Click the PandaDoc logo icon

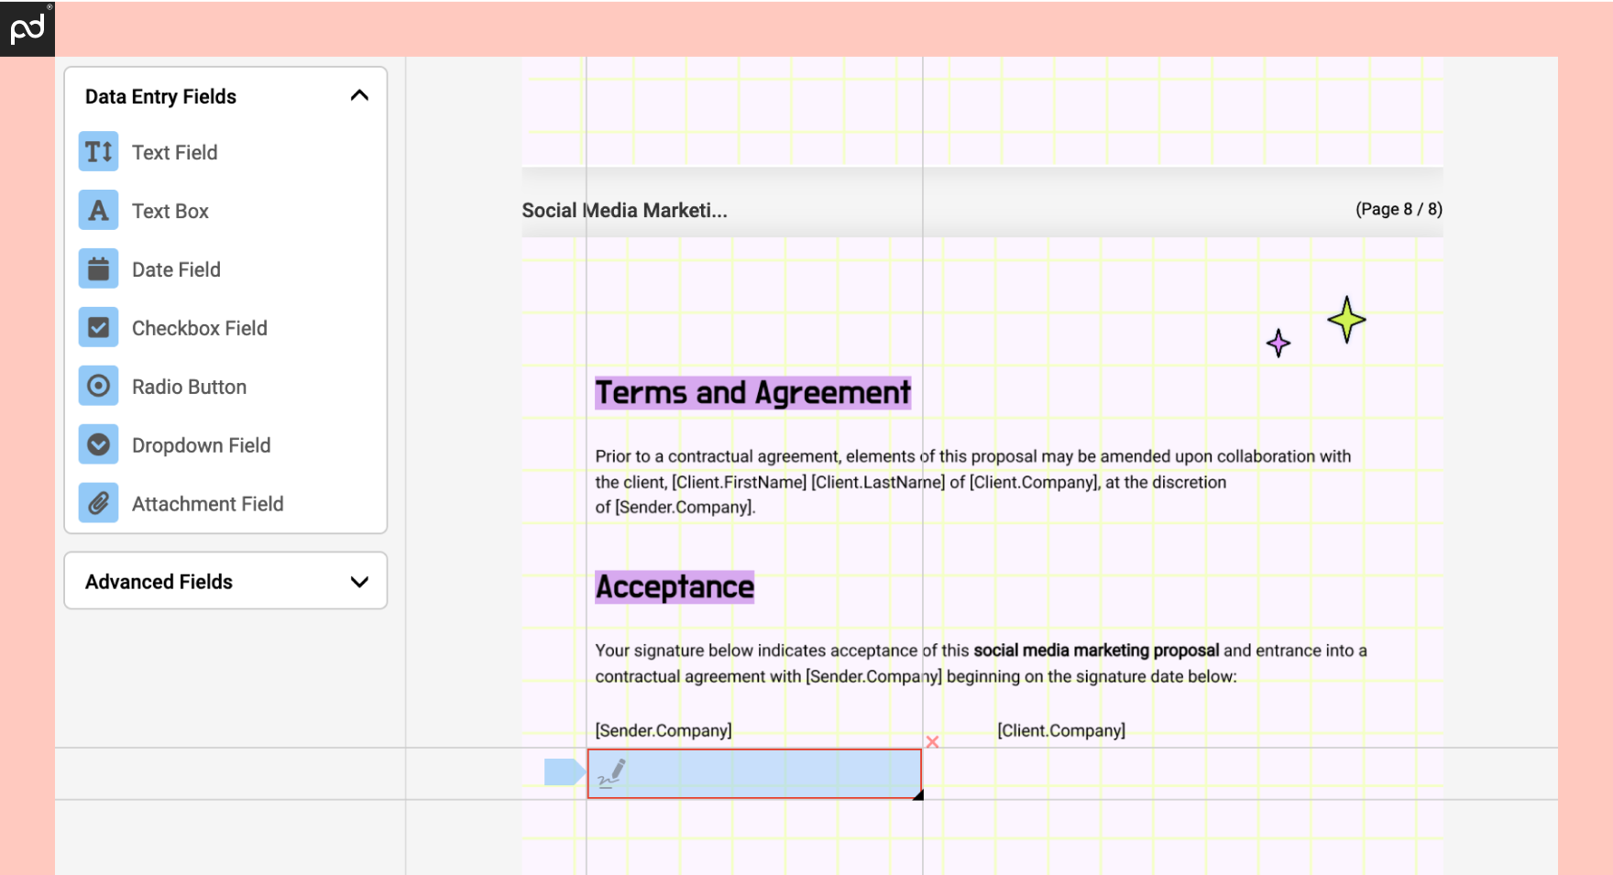[27, 28]
